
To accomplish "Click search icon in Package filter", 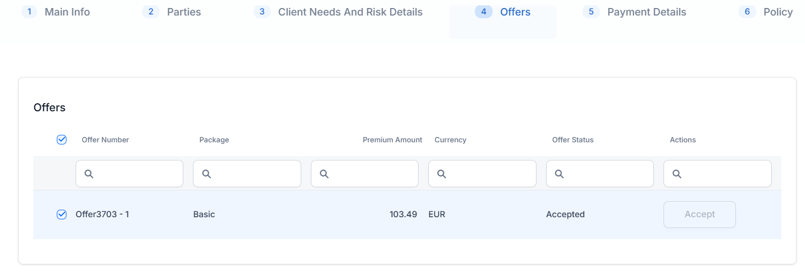I will (x=206, y=174).
